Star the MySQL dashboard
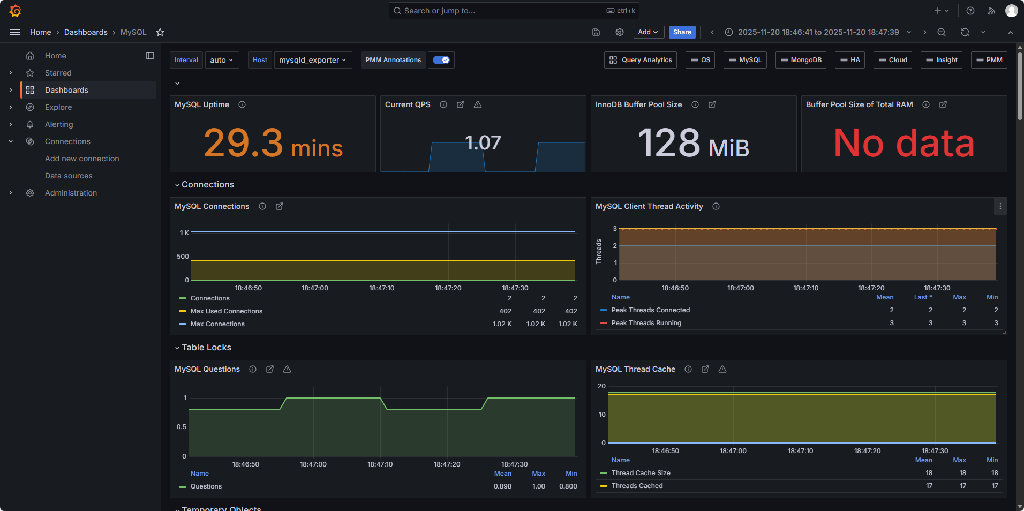 click(160, 32)
